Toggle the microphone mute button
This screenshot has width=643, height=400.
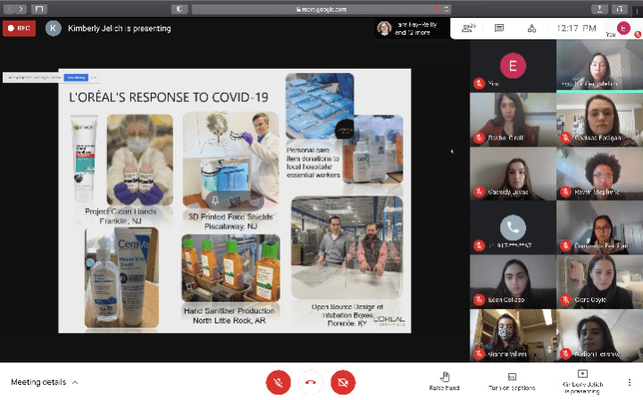(279, 382)
